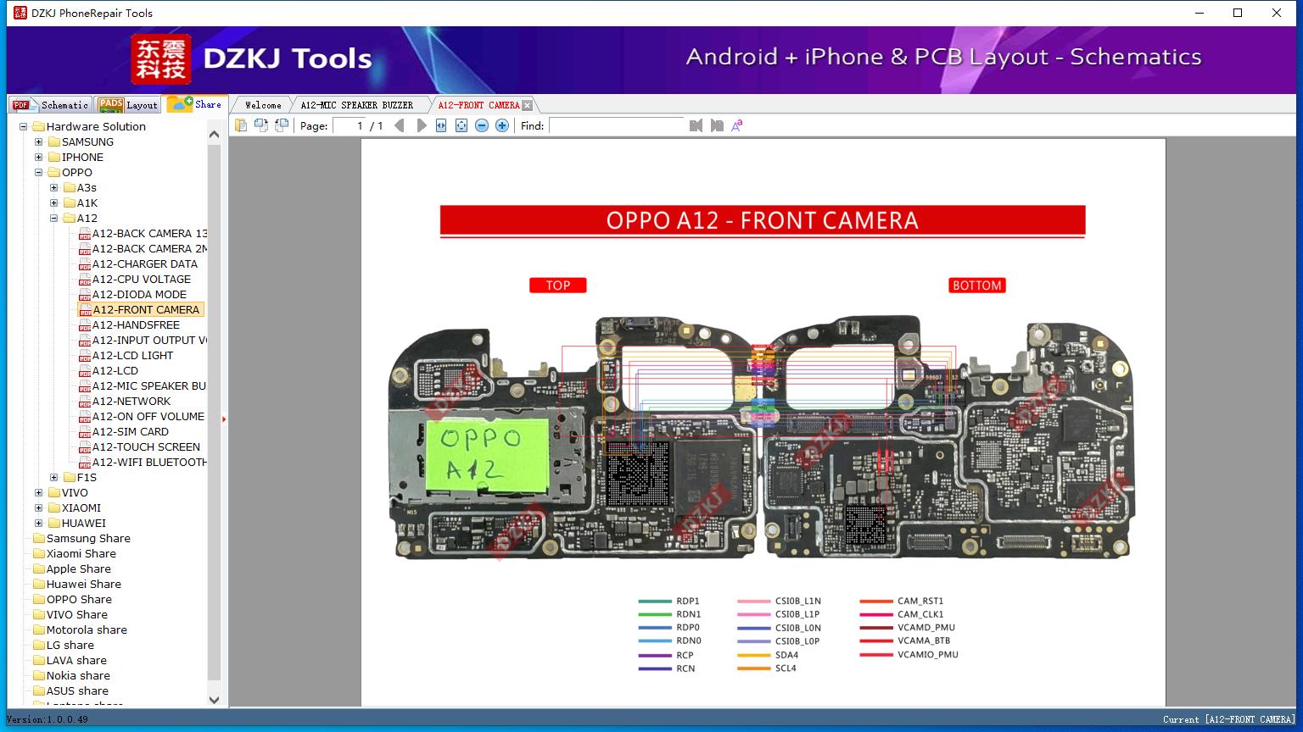
Task: Click the folder icon beside HUAWEI
Action: (54, 524)
